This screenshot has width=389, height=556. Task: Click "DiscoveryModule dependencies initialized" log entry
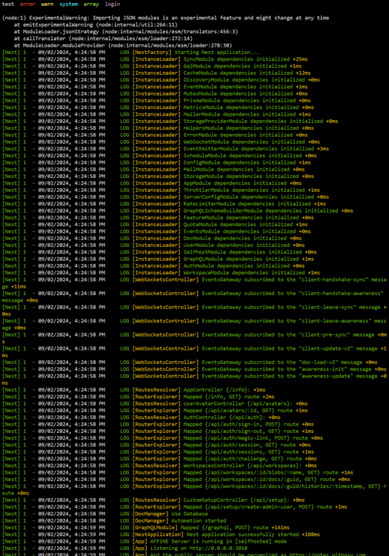[251, 80]
